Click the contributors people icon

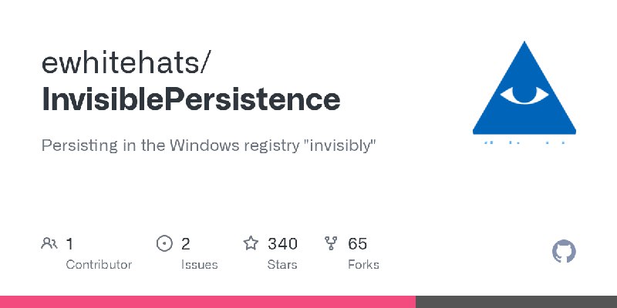(x=49, y=243)
